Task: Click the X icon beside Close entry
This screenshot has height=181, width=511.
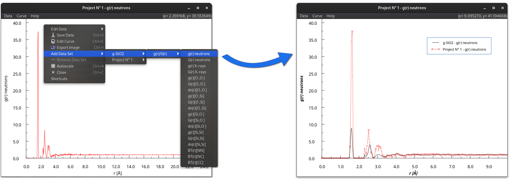Action: coord(53,73)
